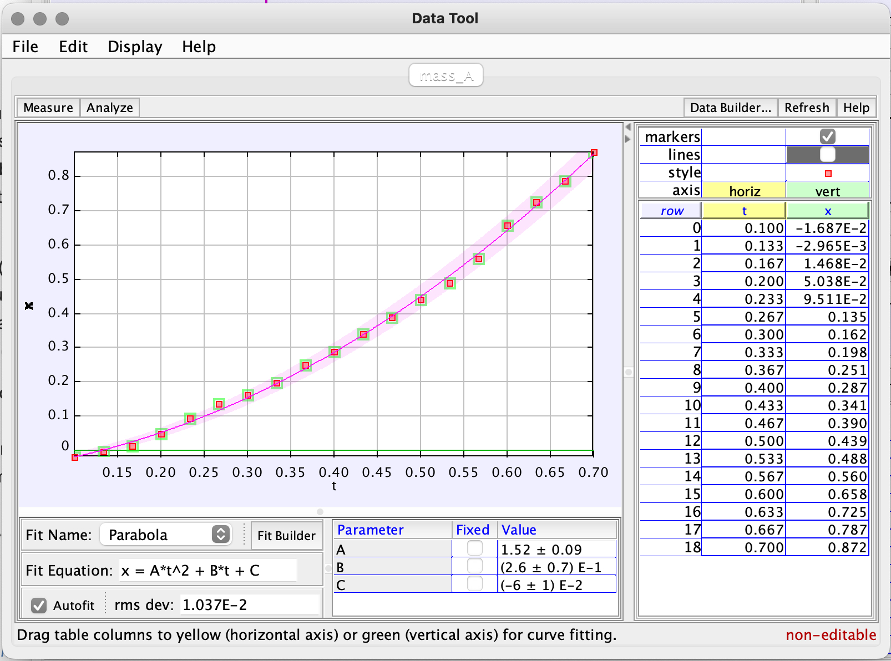Click the Fit Builder button
The width and height of the screenshot is (891, 661).
(286, 536)
